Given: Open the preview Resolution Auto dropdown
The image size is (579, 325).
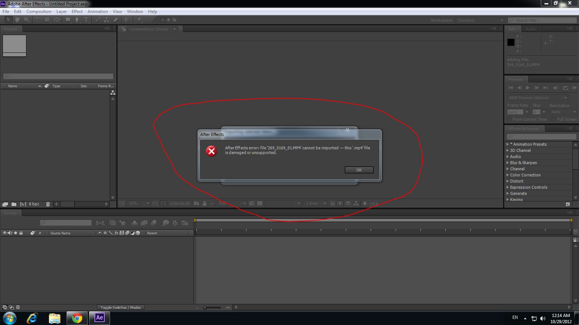Looking at the screenshot, I should click(563, 112).
